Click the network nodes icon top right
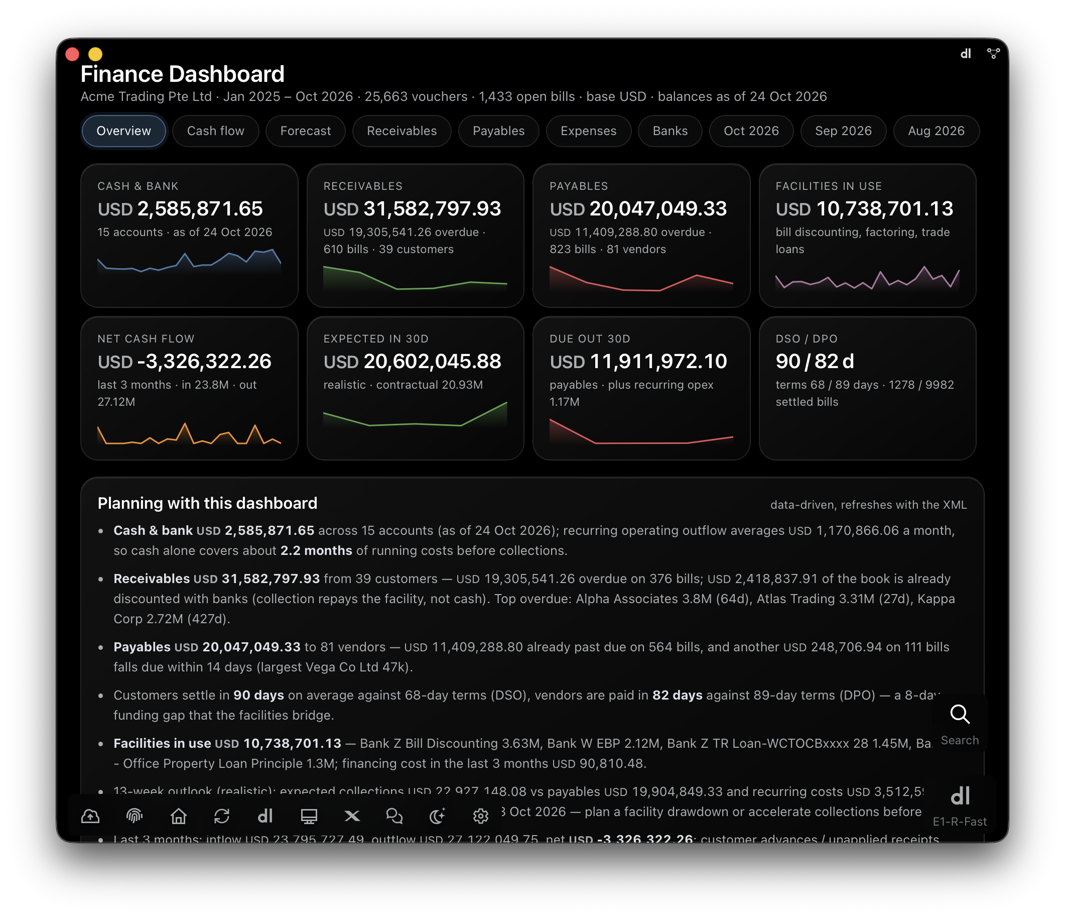The height and width of the screenshot is (917, 1065). pos(993,54)
